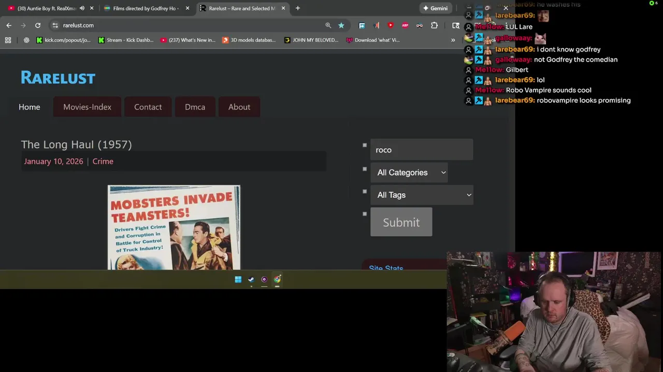Open The Long Haul (1957) post title

[76, 145]
